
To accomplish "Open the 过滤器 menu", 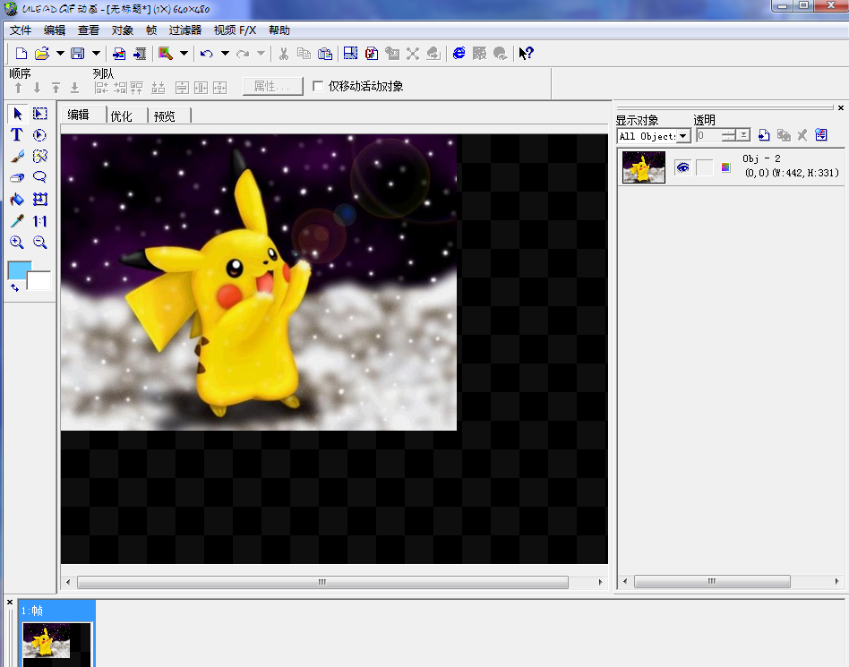I will [x=184, y=30].
